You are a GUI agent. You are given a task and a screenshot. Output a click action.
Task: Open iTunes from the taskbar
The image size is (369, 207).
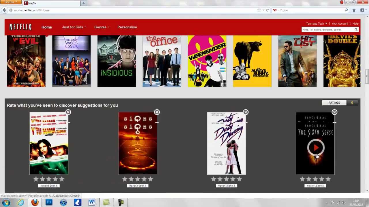click(x=63, y=202)
